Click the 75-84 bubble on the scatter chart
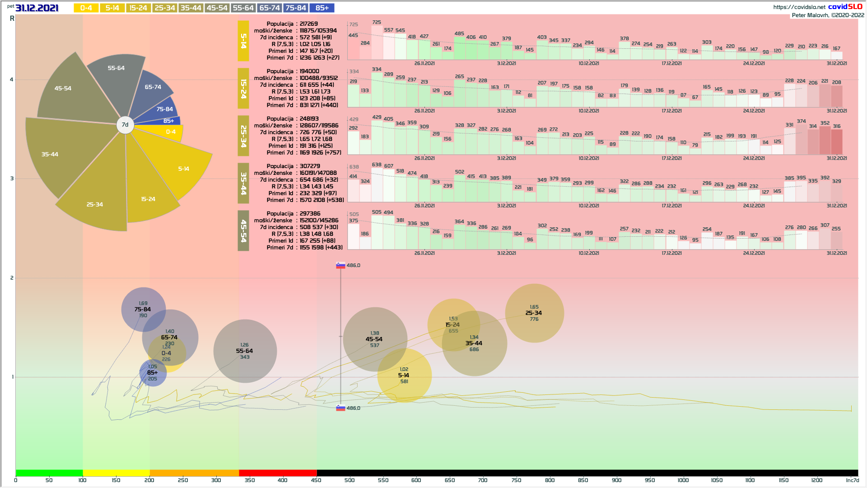The image size is (867, 488). (x=143, y=310)
